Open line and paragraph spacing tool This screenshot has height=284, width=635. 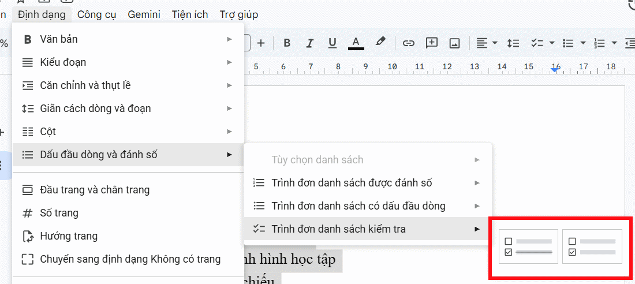point(514,43)
